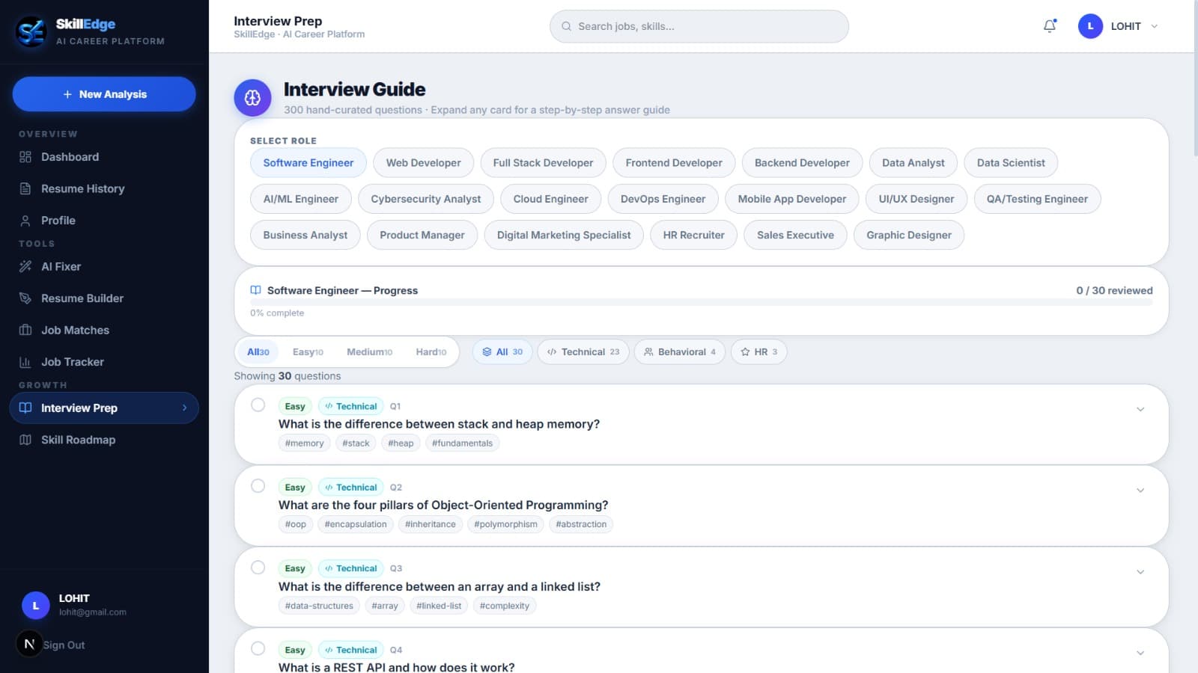Select the Web Developer role
The height and width of the screenshot is (673, 1198).
(423, 163)
